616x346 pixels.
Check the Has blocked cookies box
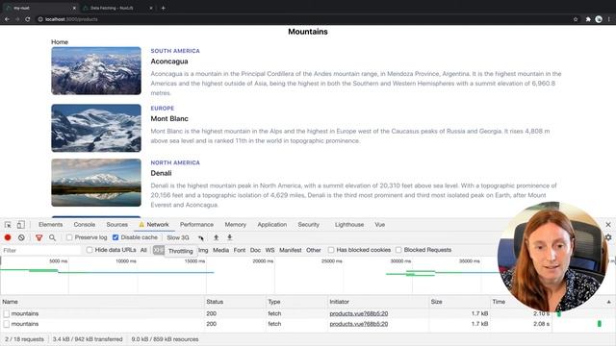click(331, 250)
